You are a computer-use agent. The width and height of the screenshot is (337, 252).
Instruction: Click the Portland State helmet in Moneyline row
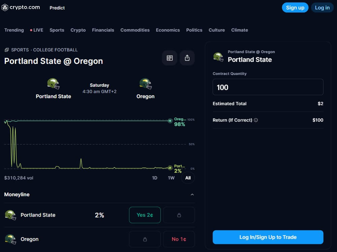[10, 215]
